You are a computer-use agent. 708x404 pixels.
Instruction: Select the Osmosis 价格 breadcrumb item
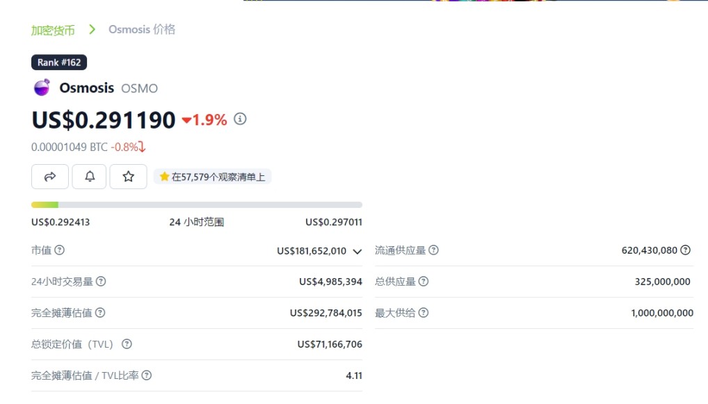[141, 29]
